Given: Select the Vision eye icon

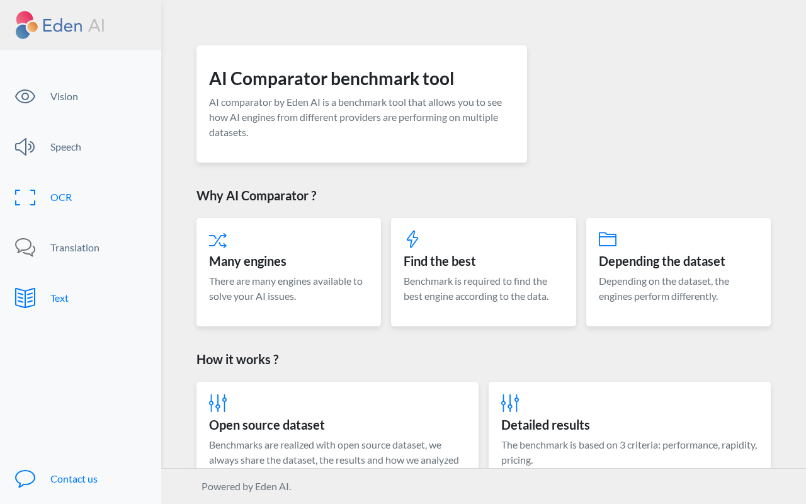Looking at the screenshot, I should tap(25, 96).
